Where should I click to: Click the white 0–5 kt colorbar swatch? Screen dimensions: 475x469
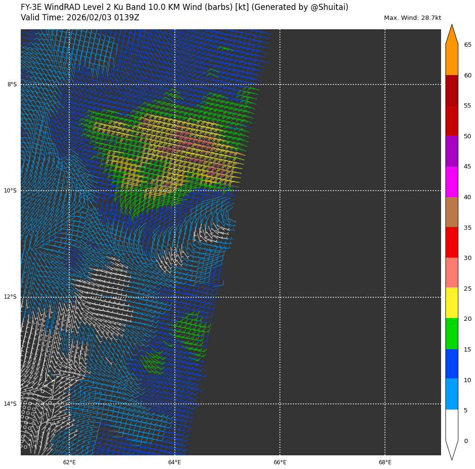(x=451, y=425)
